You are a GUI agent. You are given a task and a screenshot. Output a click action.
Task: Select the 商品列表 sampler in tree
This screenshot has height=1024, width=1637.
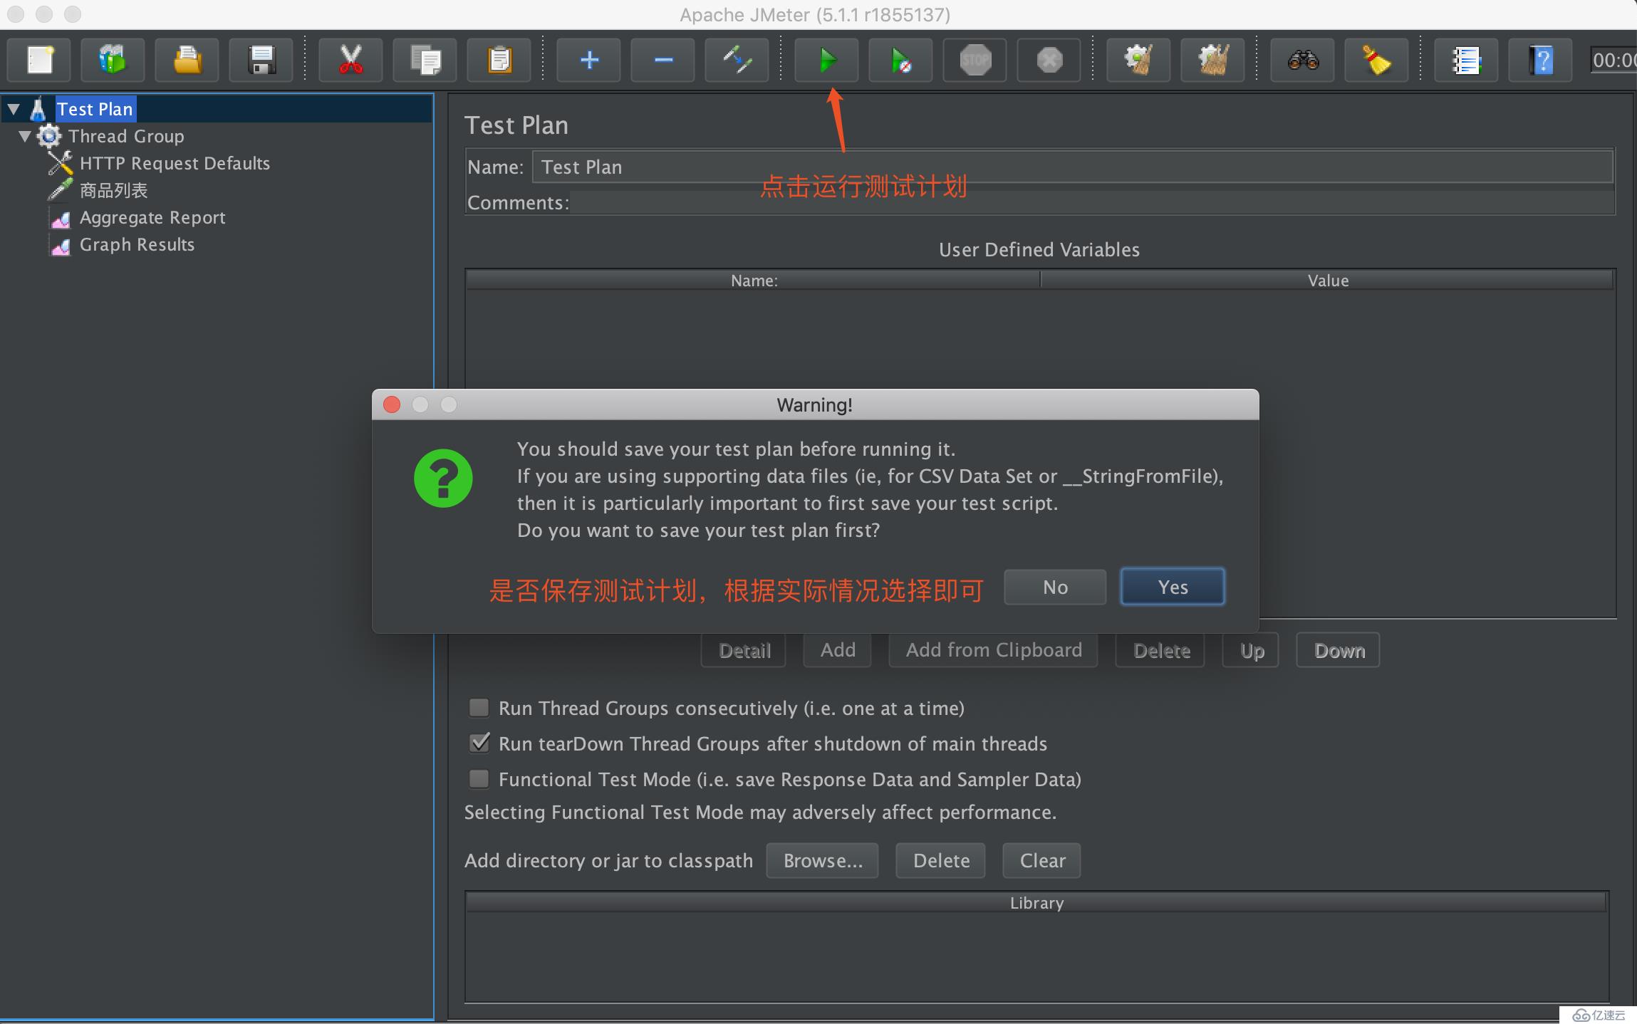pyautogui.click(x=113, y=190)
